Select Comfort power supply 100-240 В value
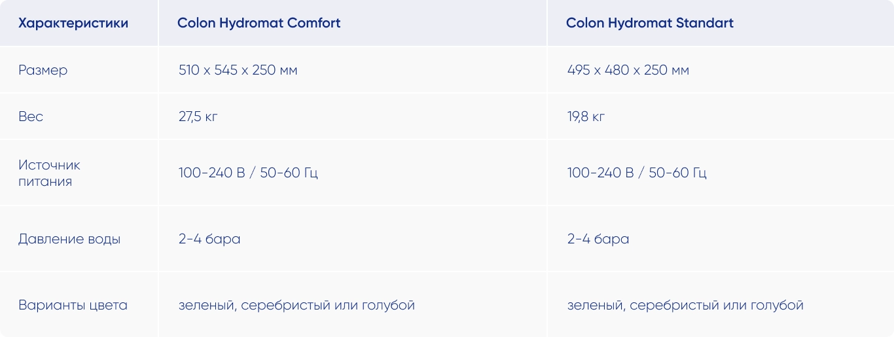894x337 pixels. [248, 173]
